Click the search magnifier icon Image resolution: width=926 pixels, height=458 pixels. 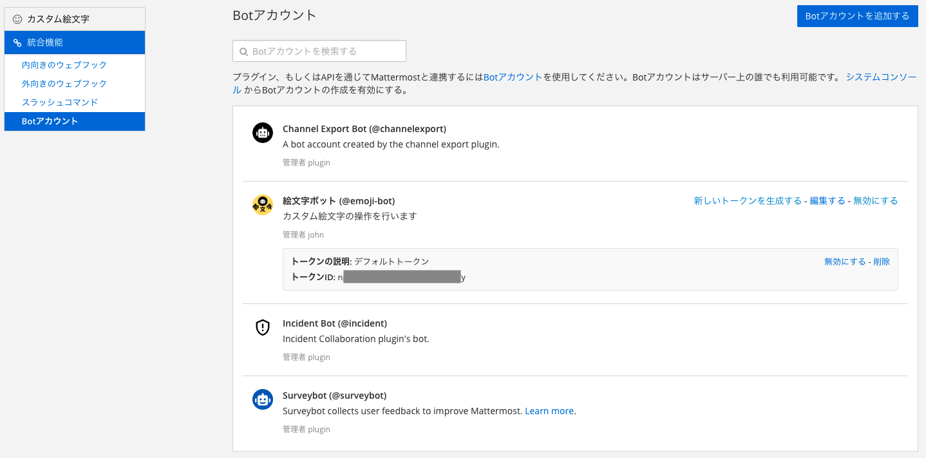244,52
